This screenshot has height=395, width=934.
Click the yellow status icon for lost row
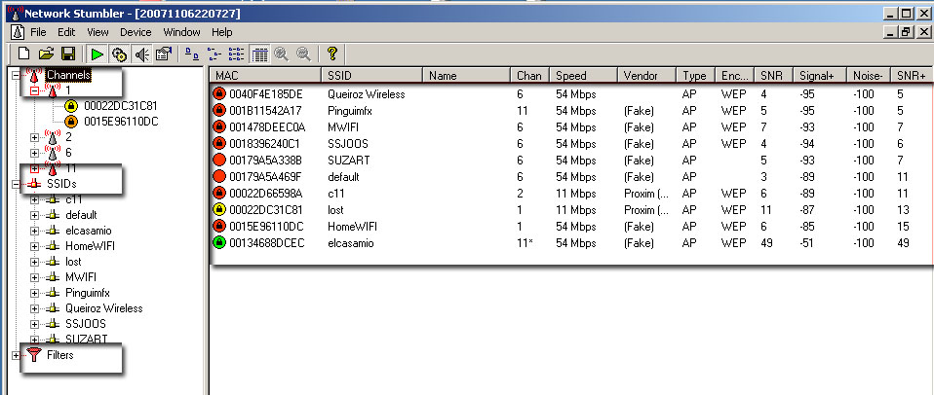pyautogui.click(x=218, y=210)
